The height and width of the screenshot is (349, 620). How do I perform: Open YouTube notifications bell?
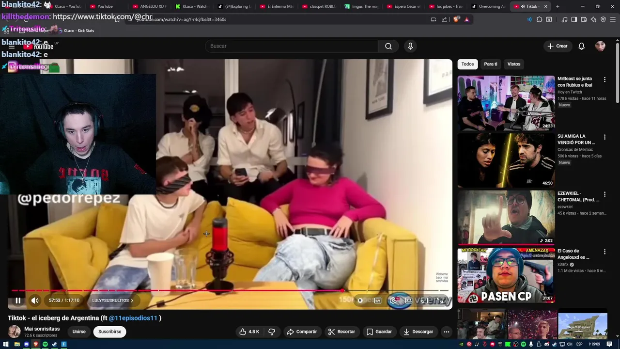[582, 46]
